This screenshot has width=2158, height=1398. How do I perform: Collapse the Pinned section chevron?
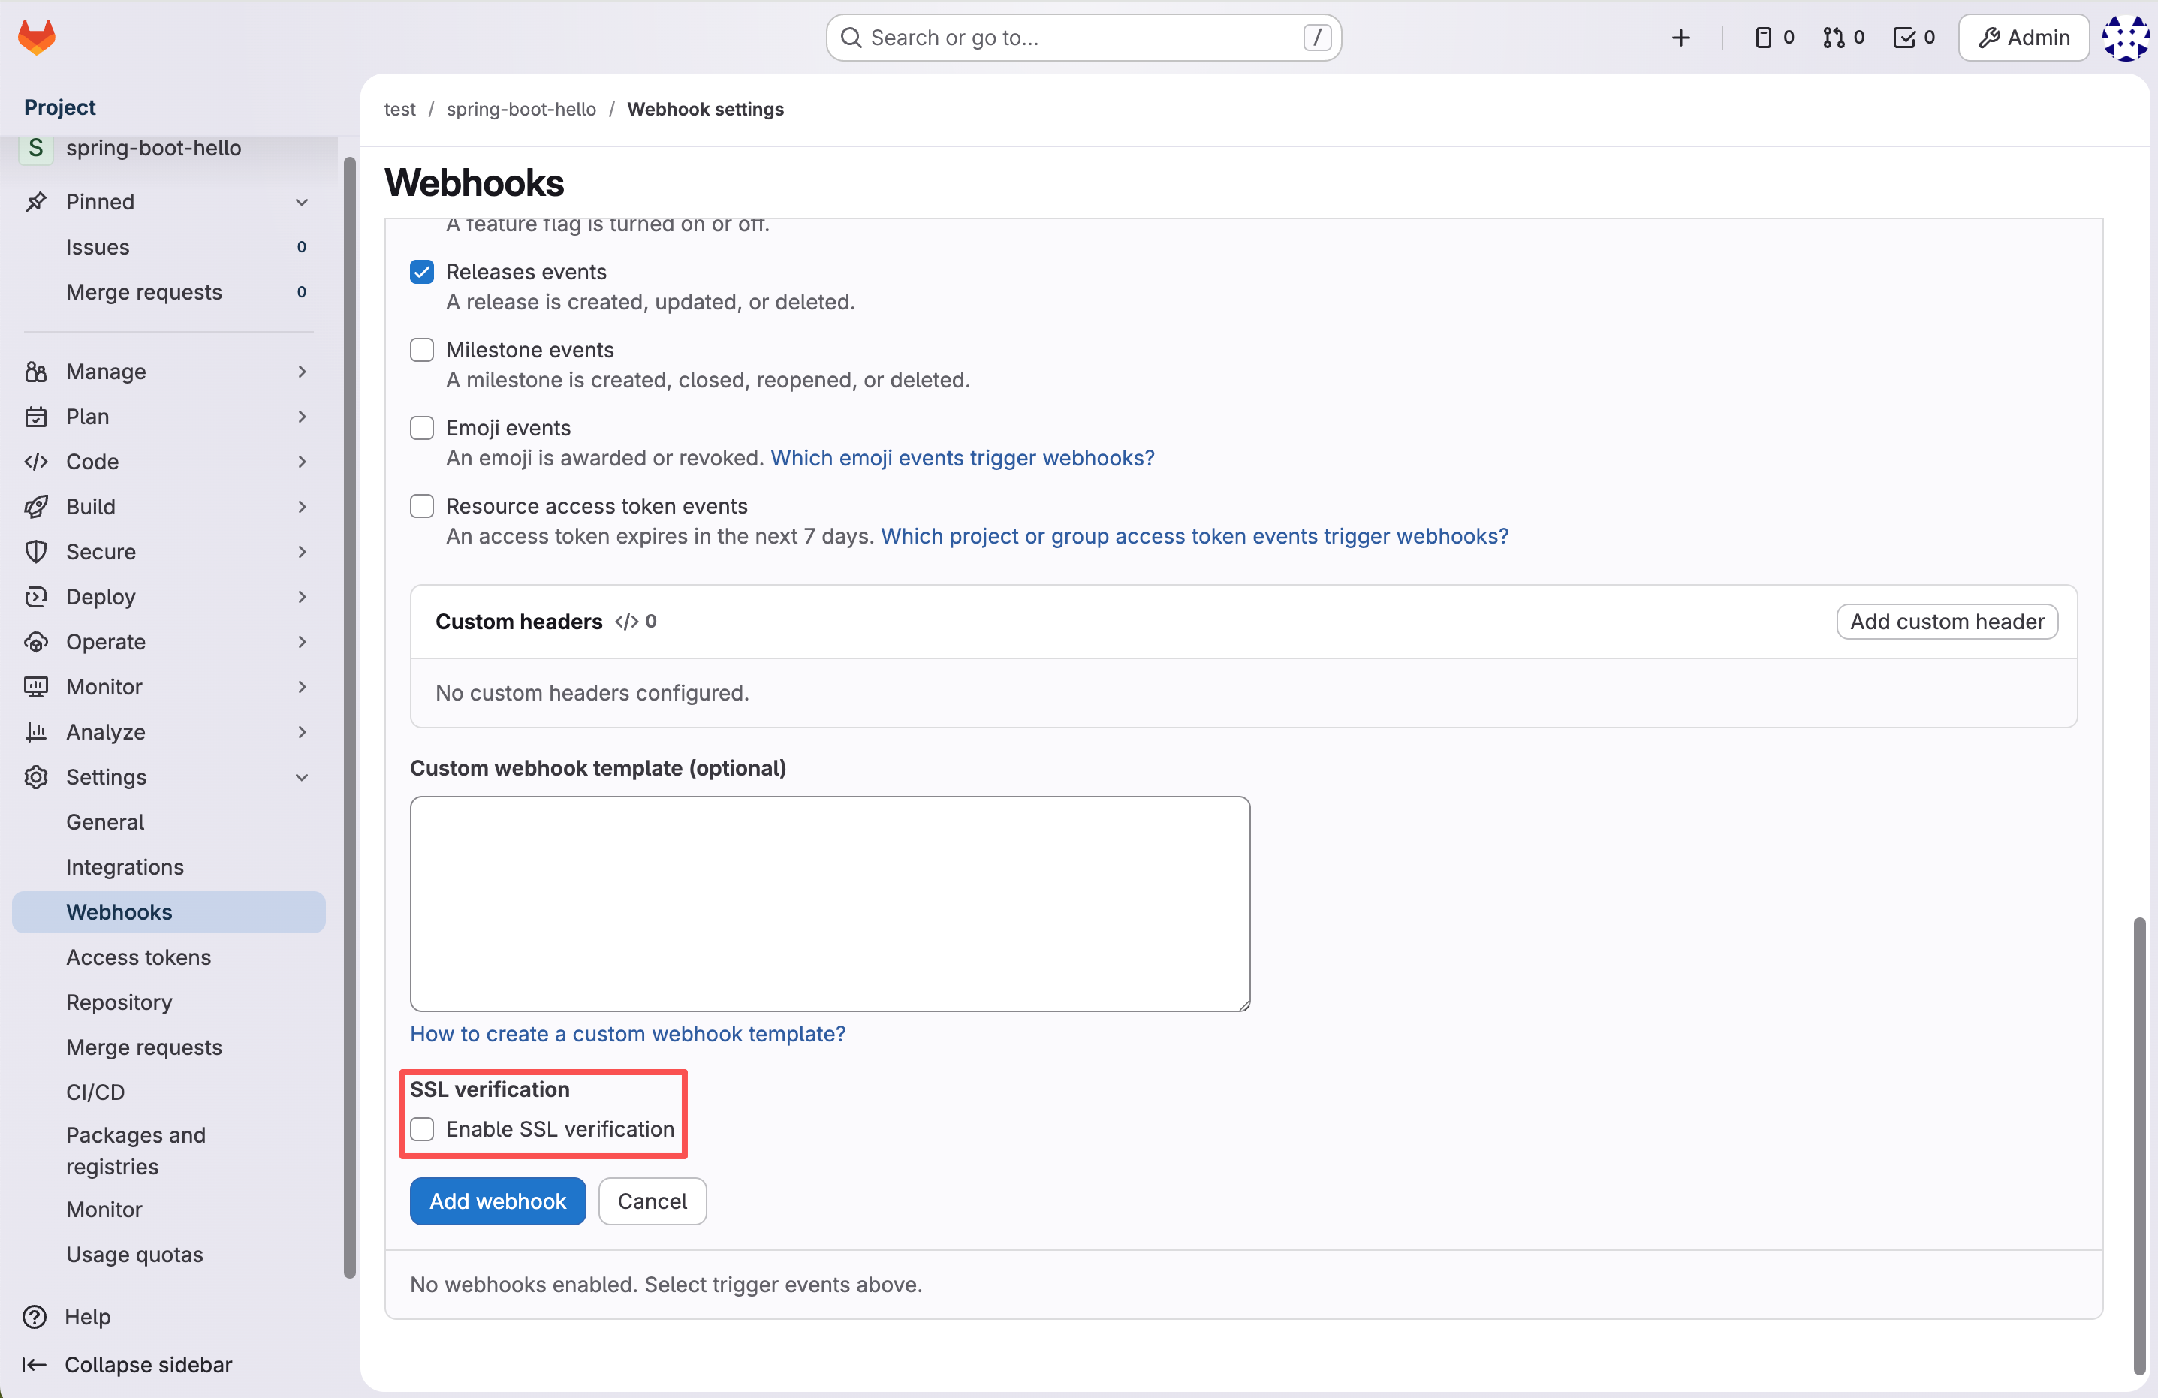coord(301,202)
